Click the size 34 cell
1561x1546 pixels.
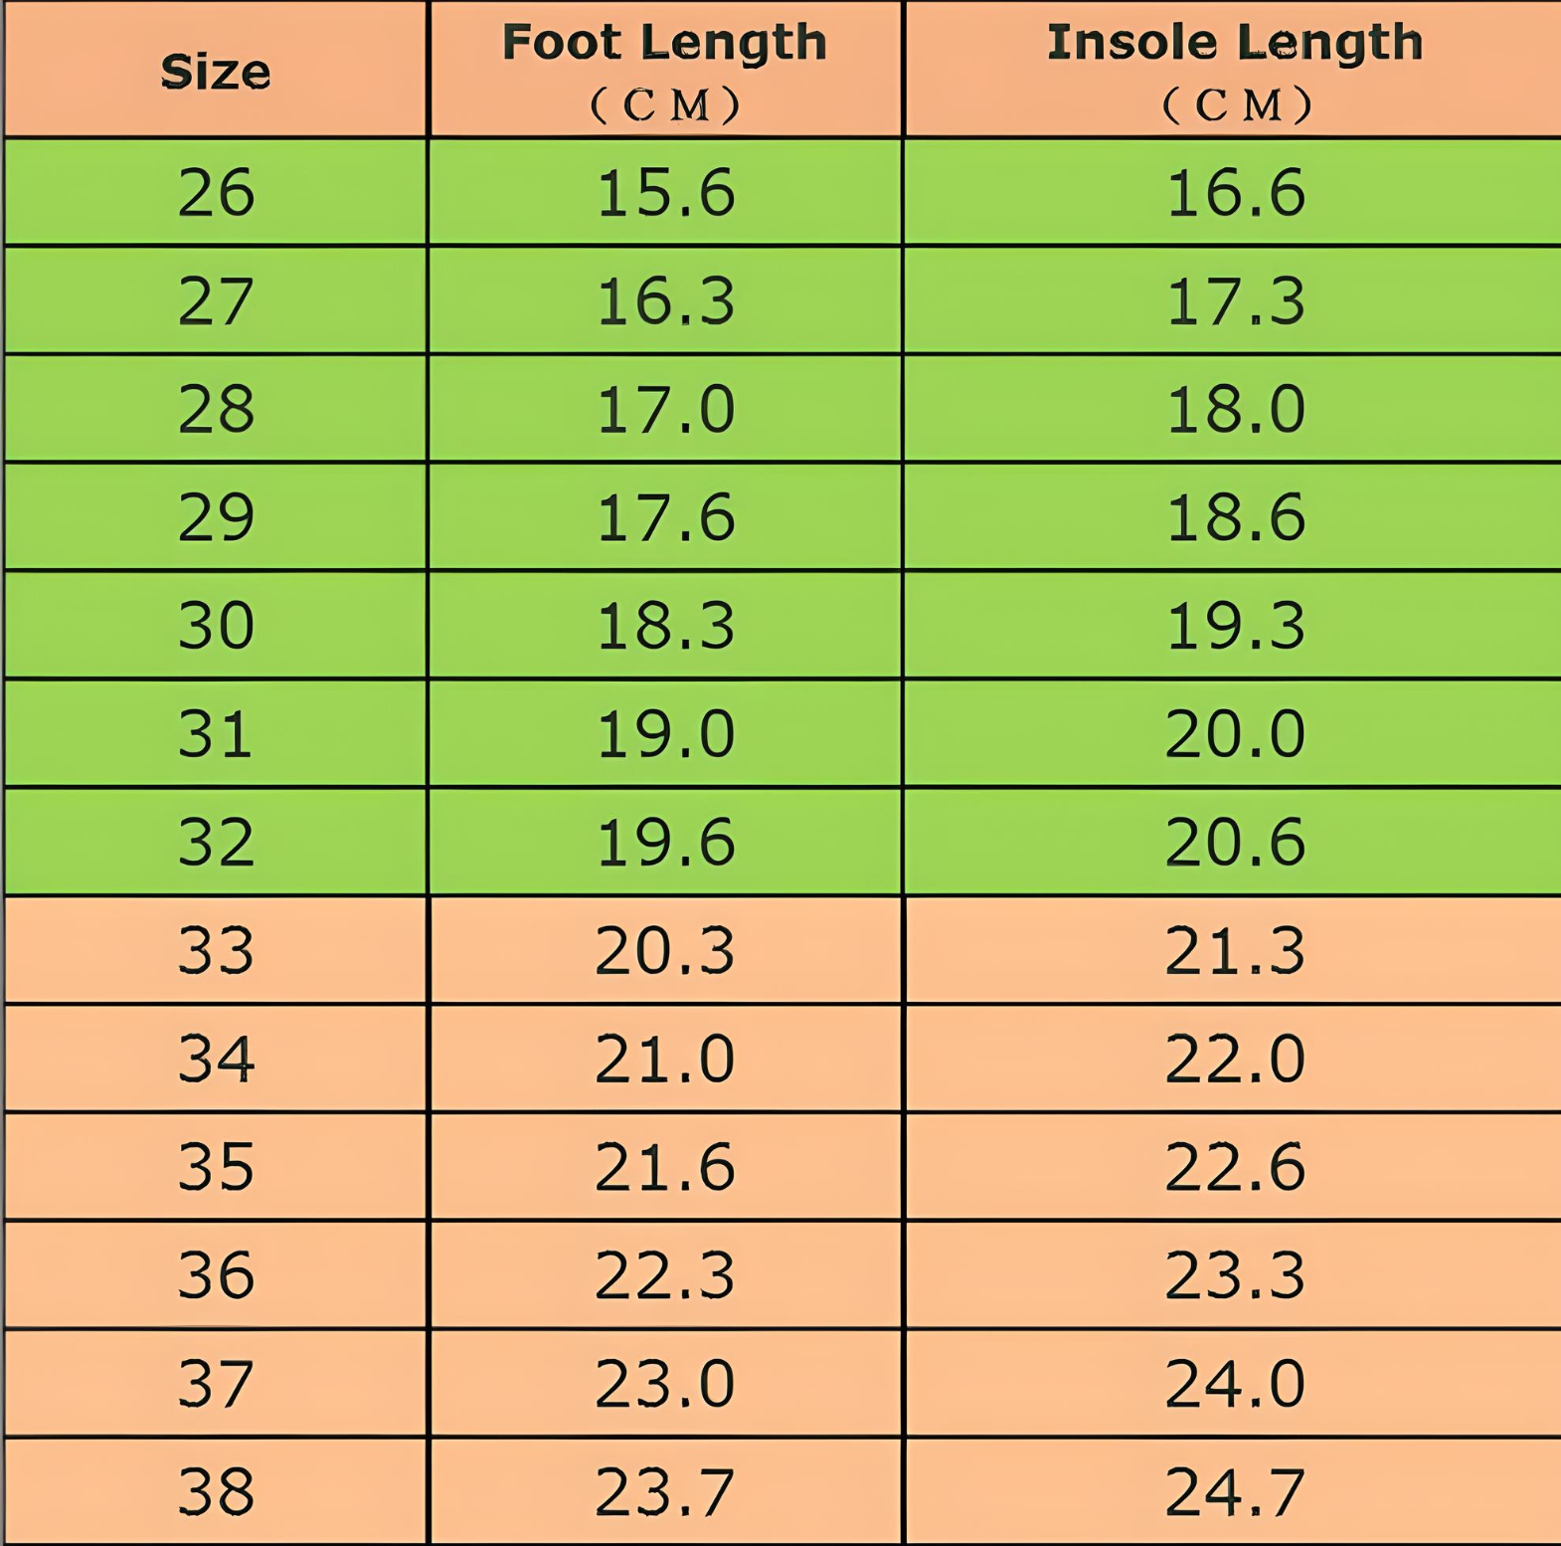[216, 1059]
